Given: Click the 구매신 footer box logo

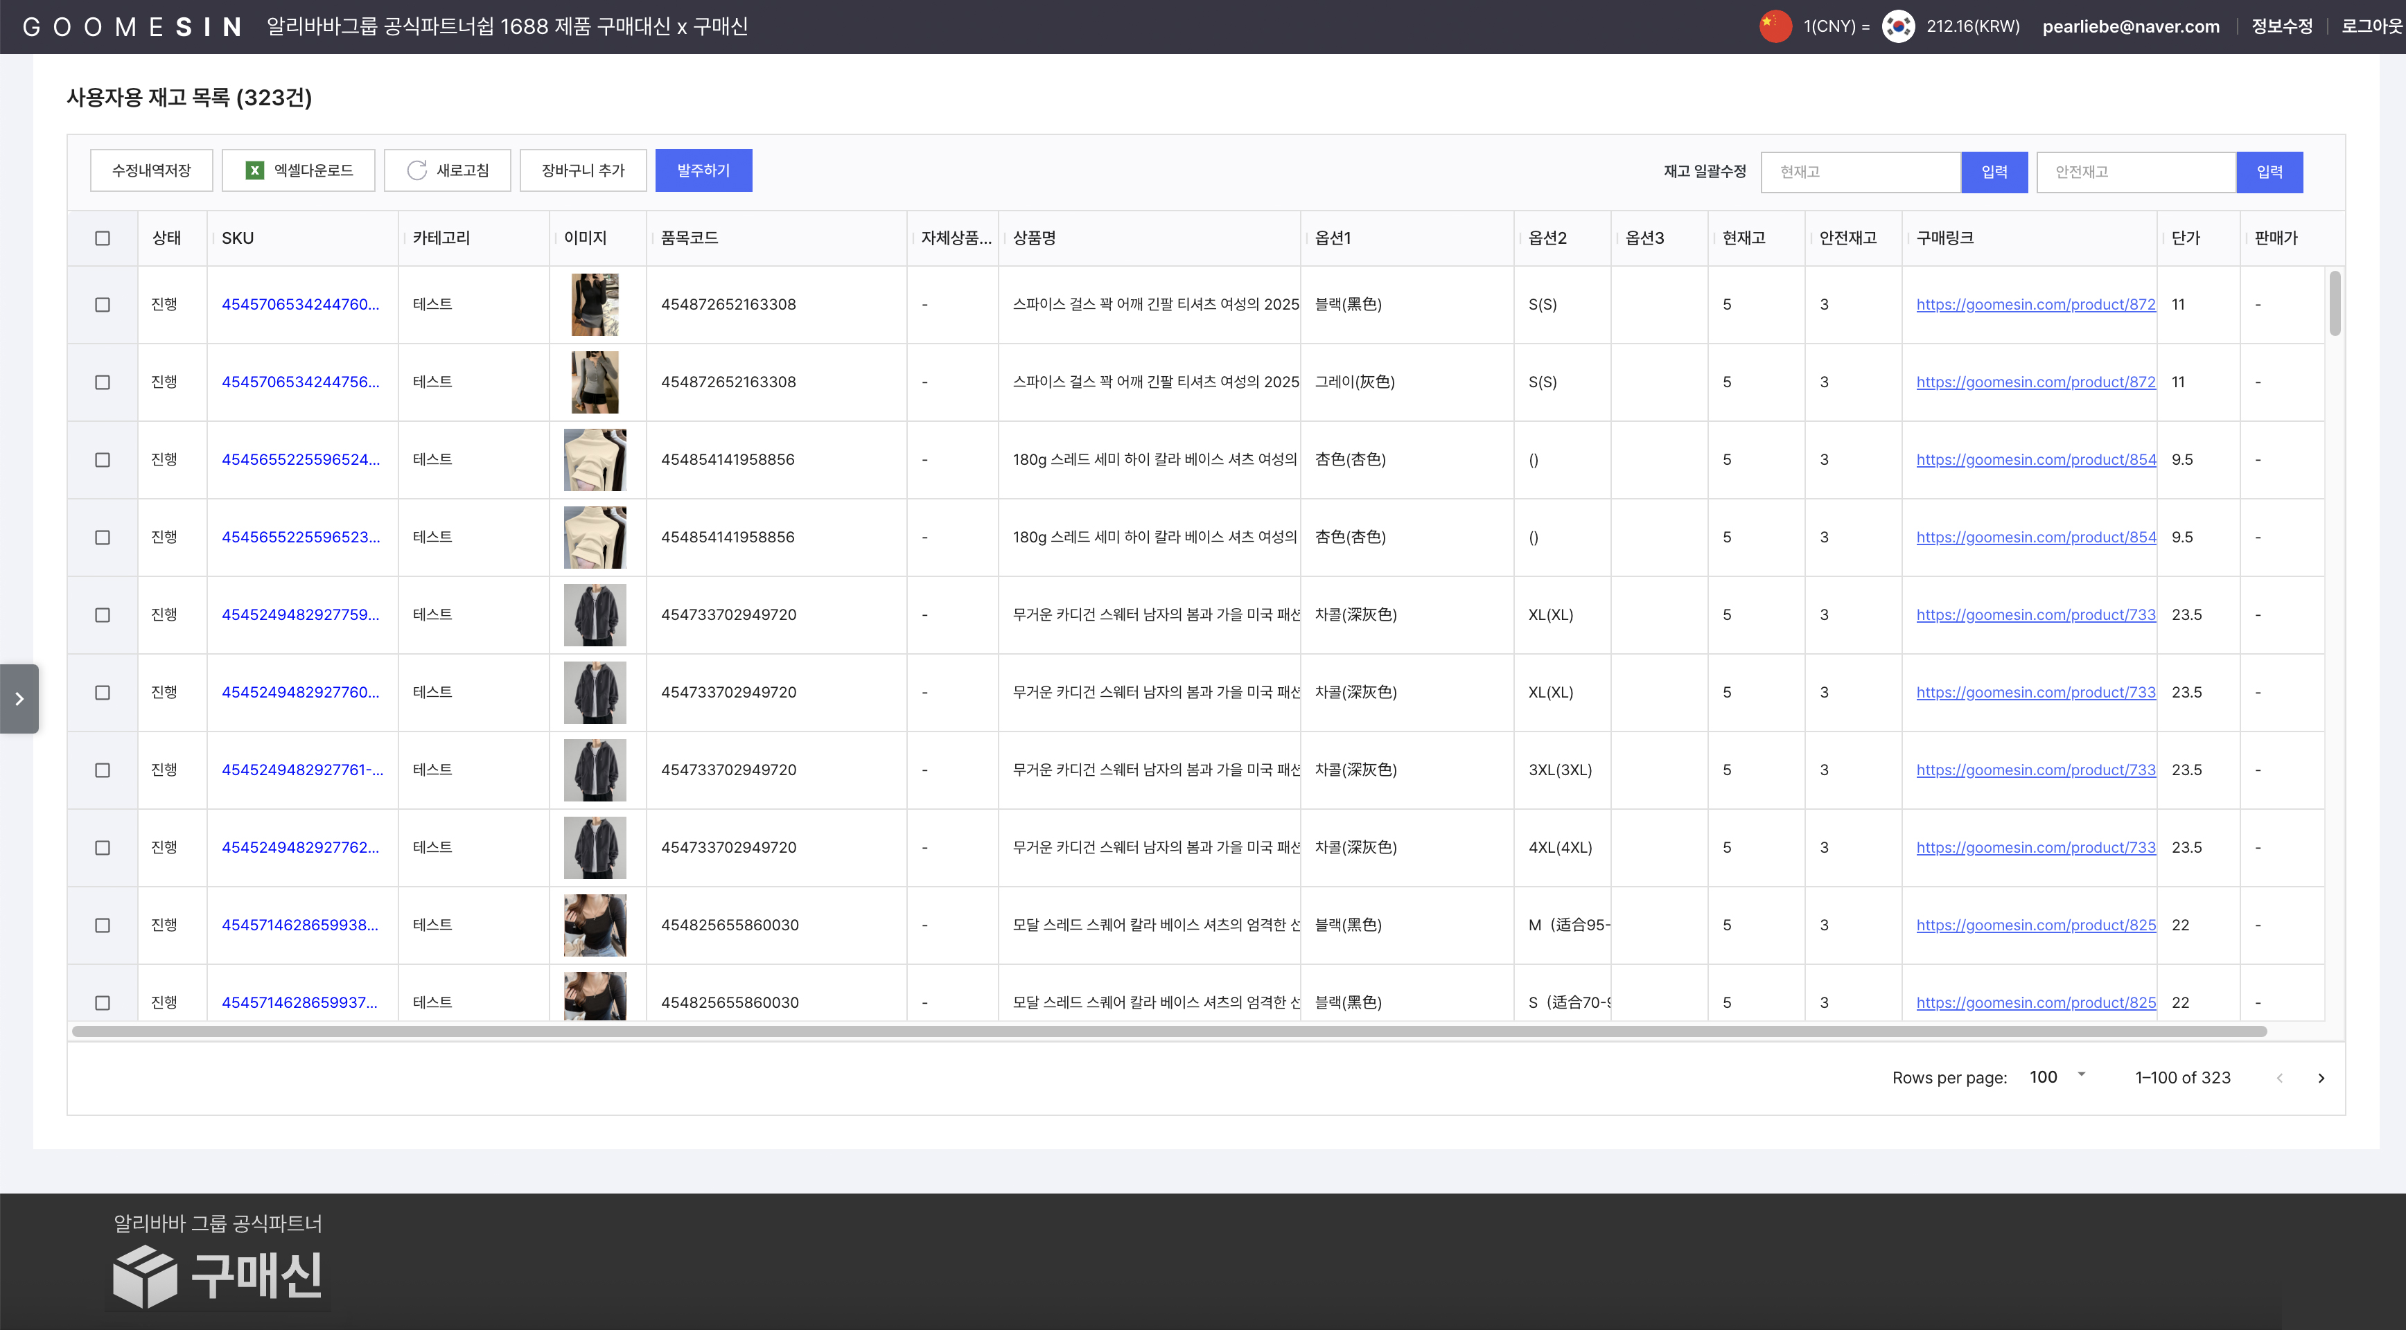Looking at the screenshot, I should [x=145, y=1275].
